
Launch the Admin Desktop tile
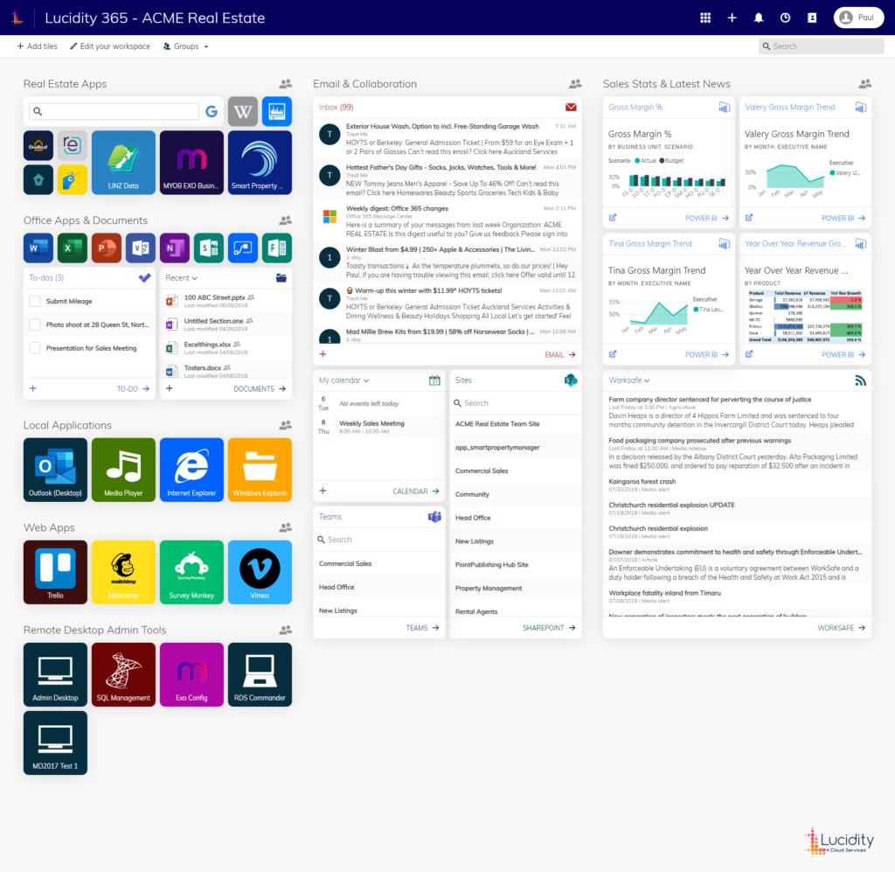[x=55, y=674]
